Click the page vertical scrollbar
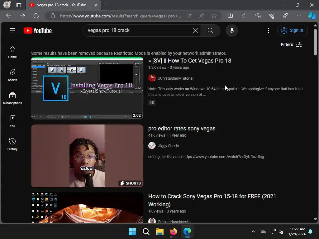The width and height of the screenshot is (319, 239). pyautogui.click(x=315, y=42)
